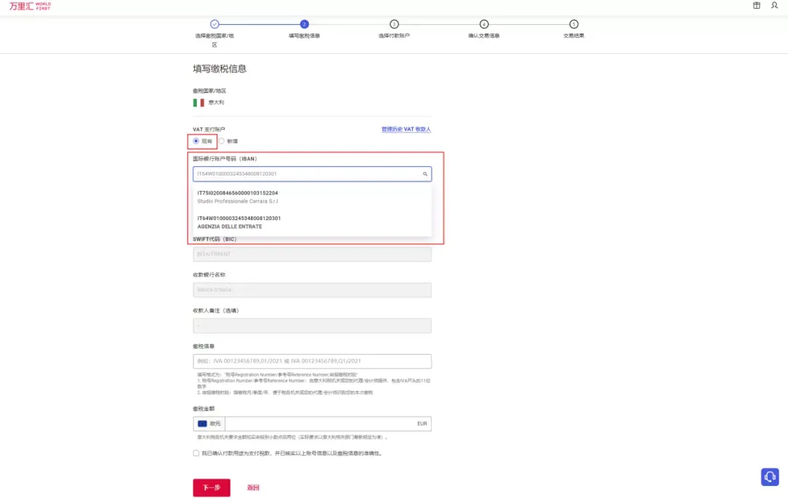
Task: Select the 现有 radio button
Action: pyautogui.click(x=196, y=141)
